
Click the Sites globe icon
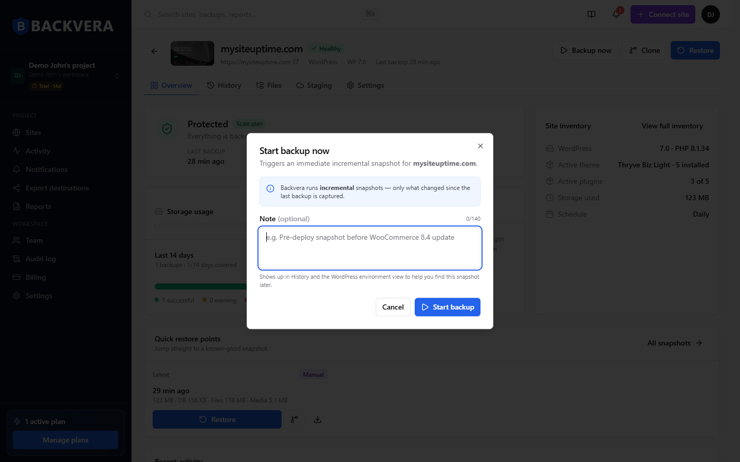16,132
